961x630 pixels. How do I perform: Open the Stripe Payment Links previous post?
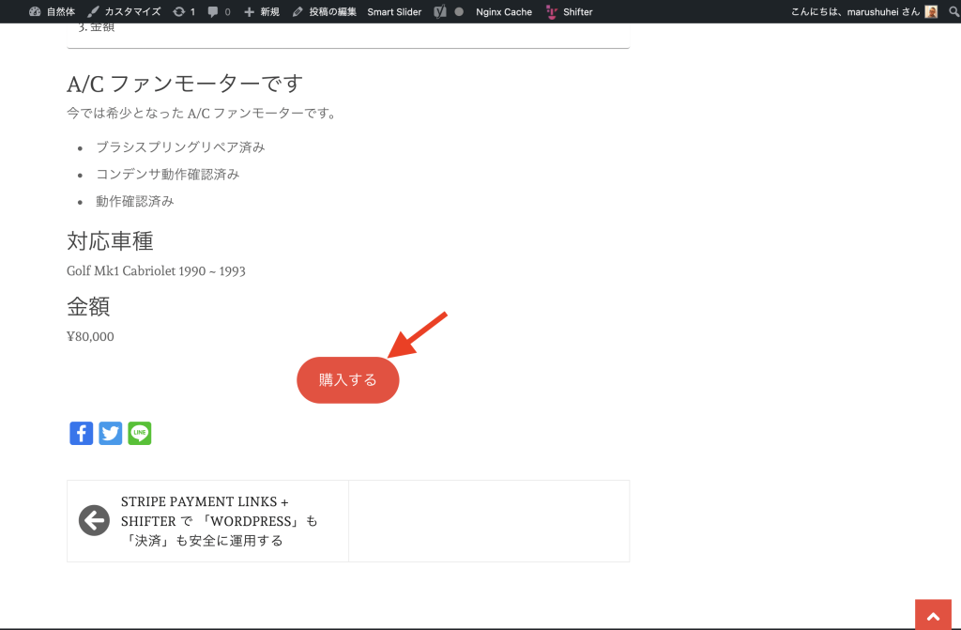point(220,521)
